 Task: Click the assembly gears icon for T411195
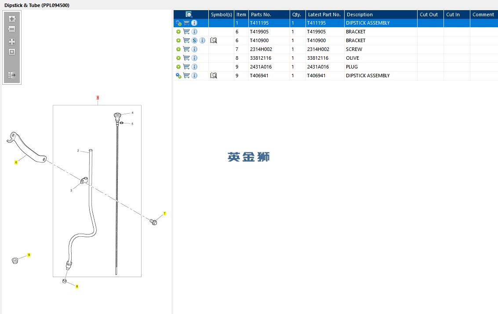178,23
